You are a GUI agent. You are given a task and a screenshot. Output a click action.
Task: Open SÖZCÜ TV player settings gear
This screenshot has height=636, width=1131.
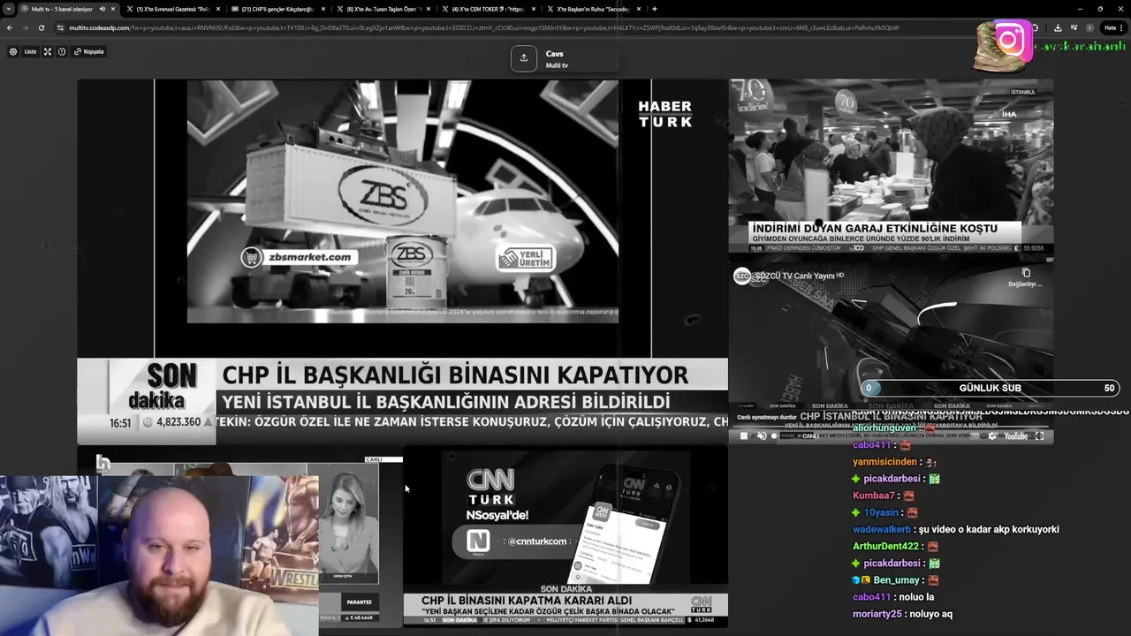pyautogui.click(x=993, y=435)
